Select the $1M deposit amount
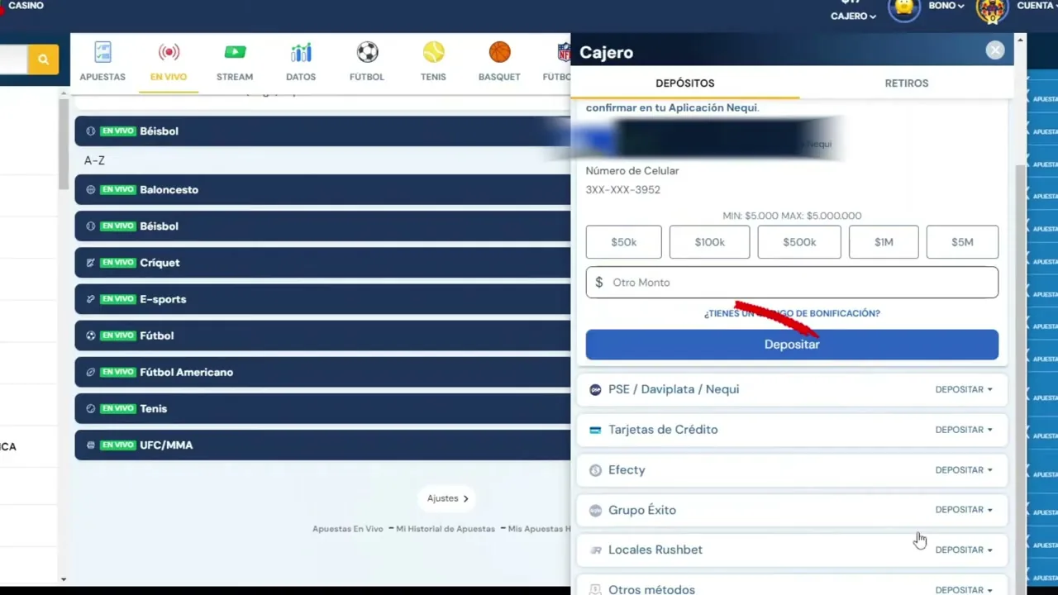 point(884,242)
